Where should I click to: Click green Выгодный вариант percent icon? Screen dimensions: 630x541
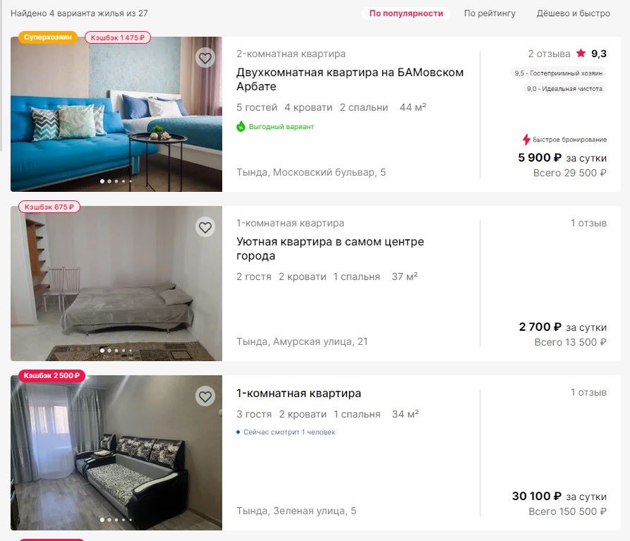coord(241,126)
